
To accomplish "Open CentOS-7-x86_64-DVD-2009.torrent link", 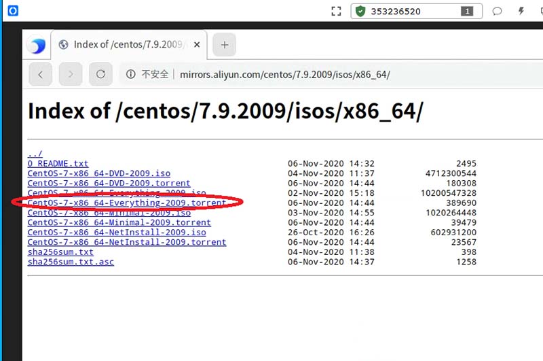I will (109, 183).
